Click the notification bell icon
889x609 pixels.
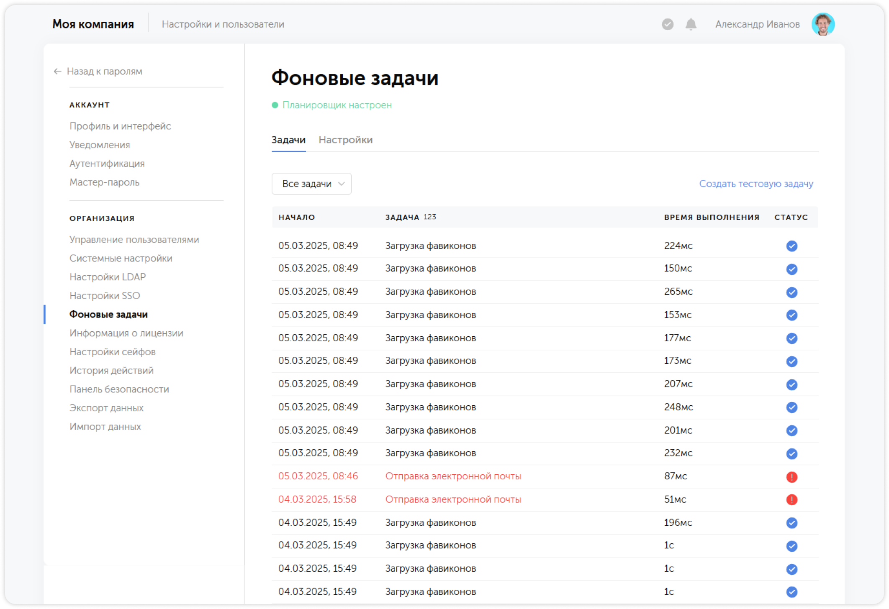click(691, 25)
